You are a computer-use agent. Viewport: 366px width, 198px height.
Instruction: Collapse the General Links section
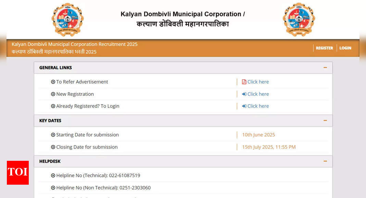coord(325,68)
